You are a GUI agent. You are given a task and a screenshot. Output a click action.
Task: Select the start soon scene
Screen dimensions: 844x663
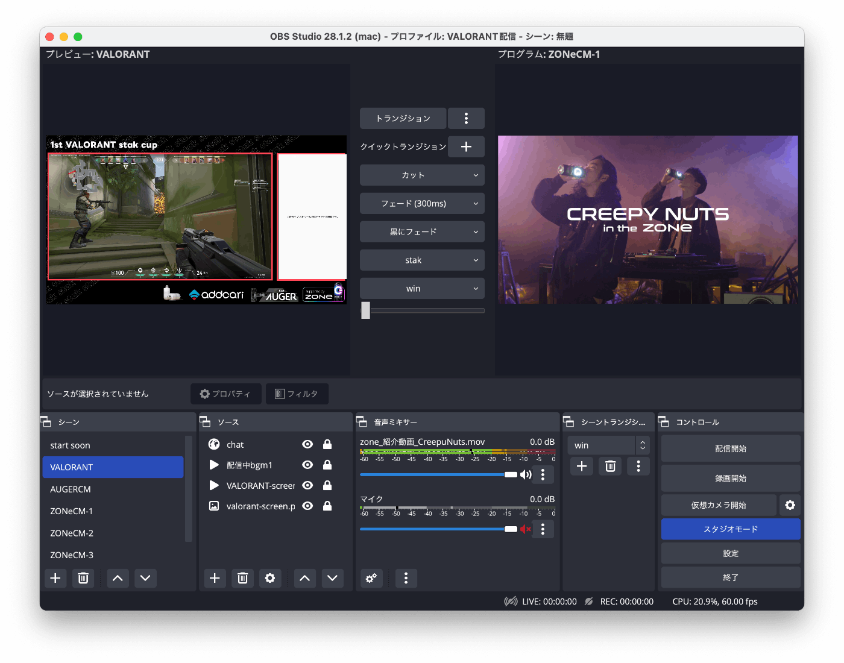(x=113, y=445)
